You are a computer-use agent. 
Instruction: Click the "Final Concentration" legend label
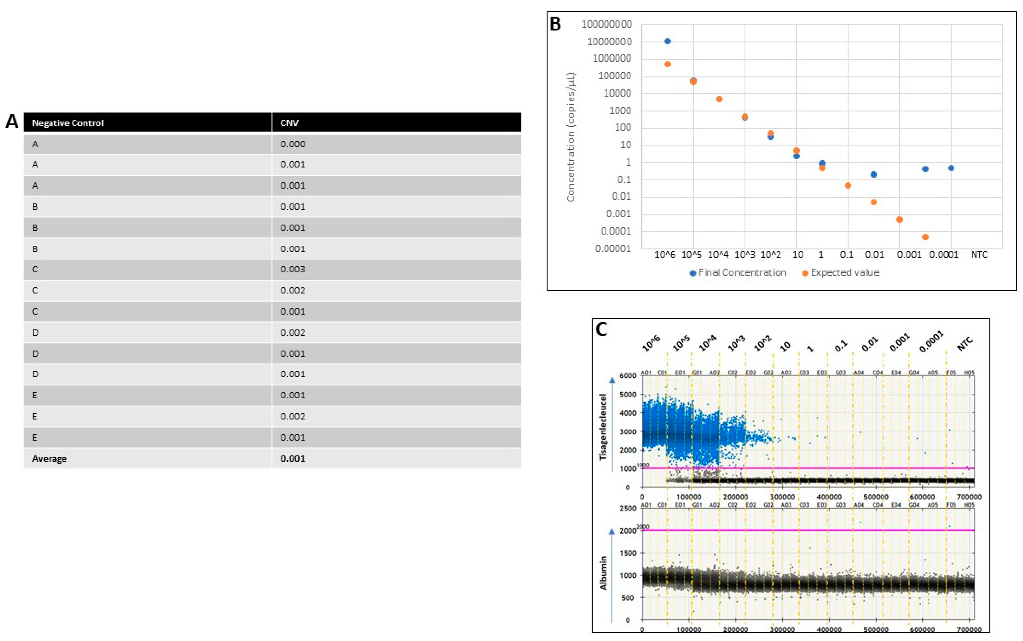742,273
